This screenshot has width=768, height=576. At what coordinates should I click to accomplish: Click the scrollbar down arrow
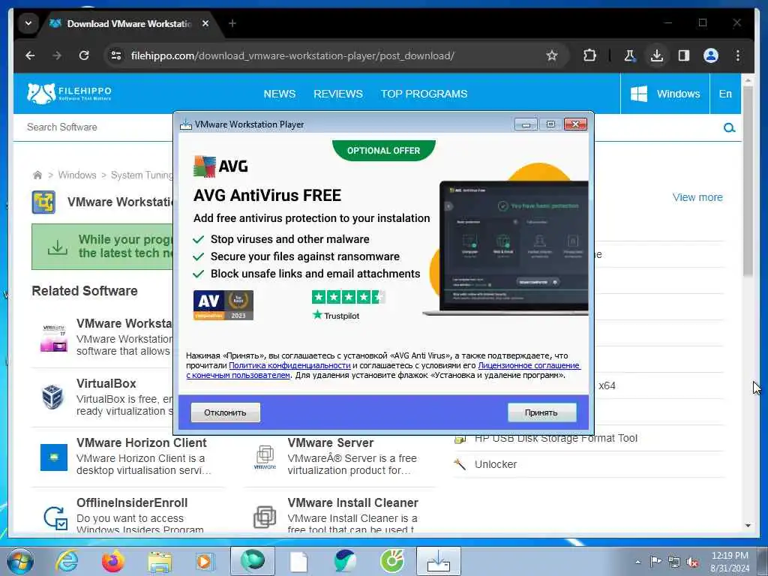point(748,526)
